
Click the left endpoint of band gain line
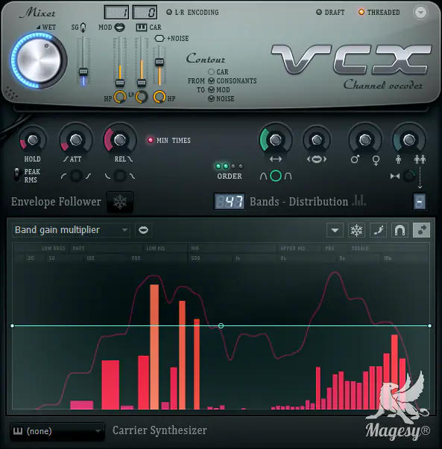click(13, 325)
